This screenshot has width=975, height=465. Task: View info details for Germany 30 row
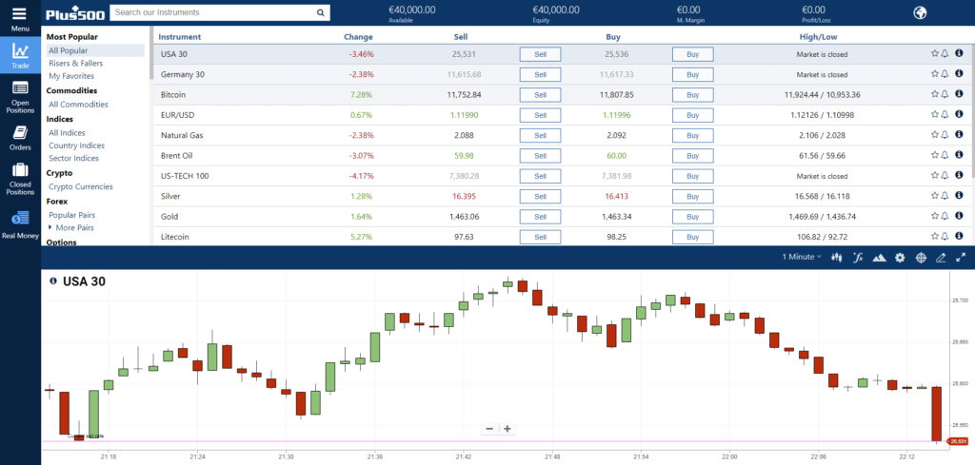click(959, 74)
